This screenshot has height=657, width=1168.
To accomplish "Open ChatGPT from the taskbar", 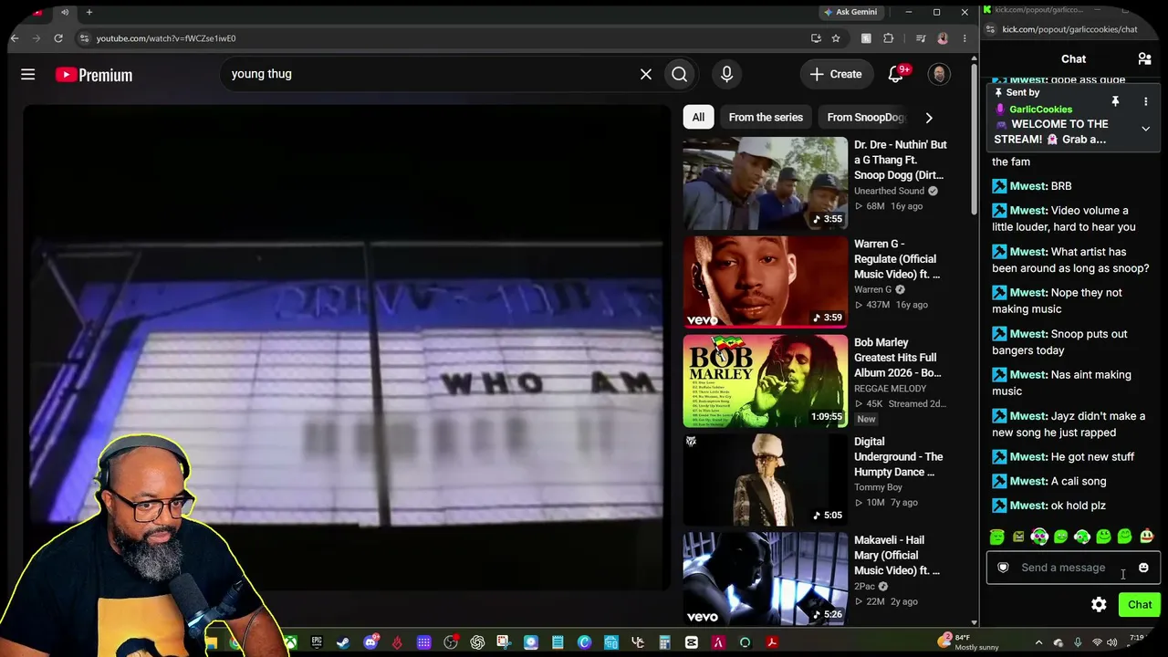I will click(477, 642).
